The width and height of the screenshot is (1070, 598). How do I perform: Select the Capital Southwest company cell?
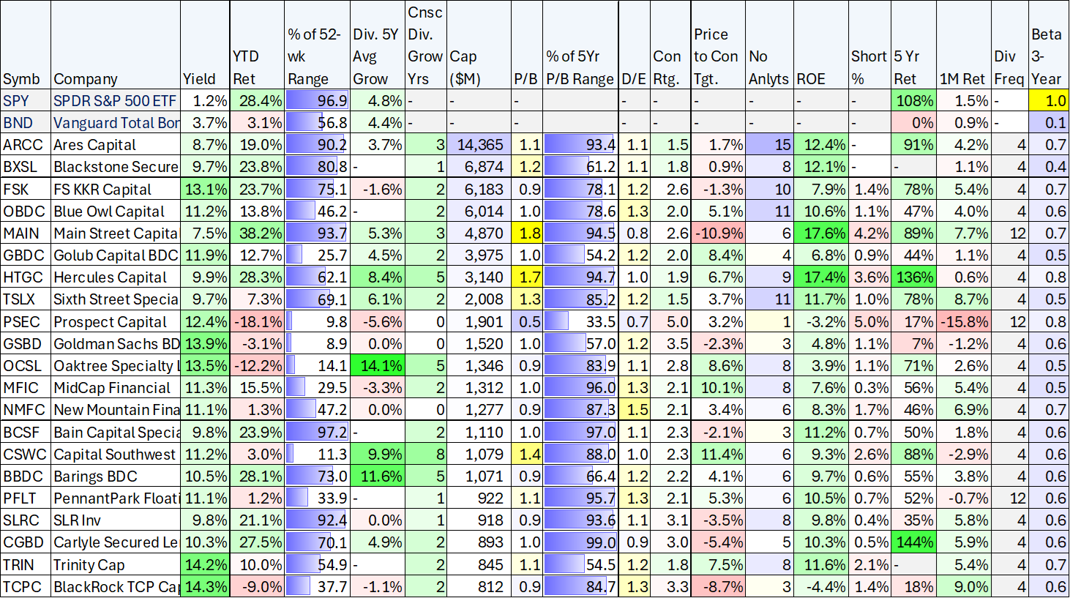[116, 454]
